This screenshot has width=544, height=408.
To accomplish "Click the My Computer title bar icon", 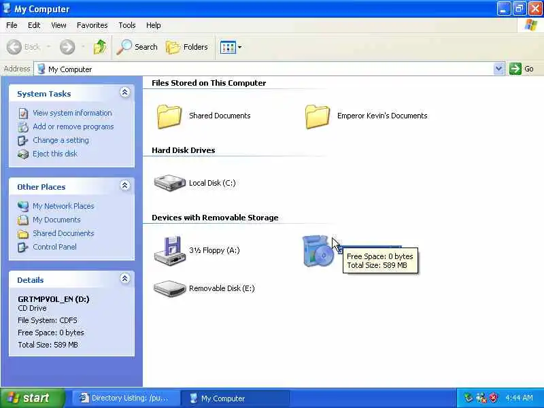I will click(x=7, y=8).
